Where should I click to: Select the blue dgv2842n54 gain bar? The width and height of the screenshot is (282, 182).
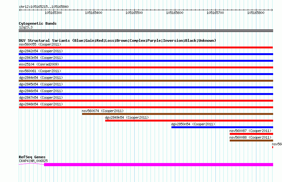pyautogui.click(x=146, y=54)
